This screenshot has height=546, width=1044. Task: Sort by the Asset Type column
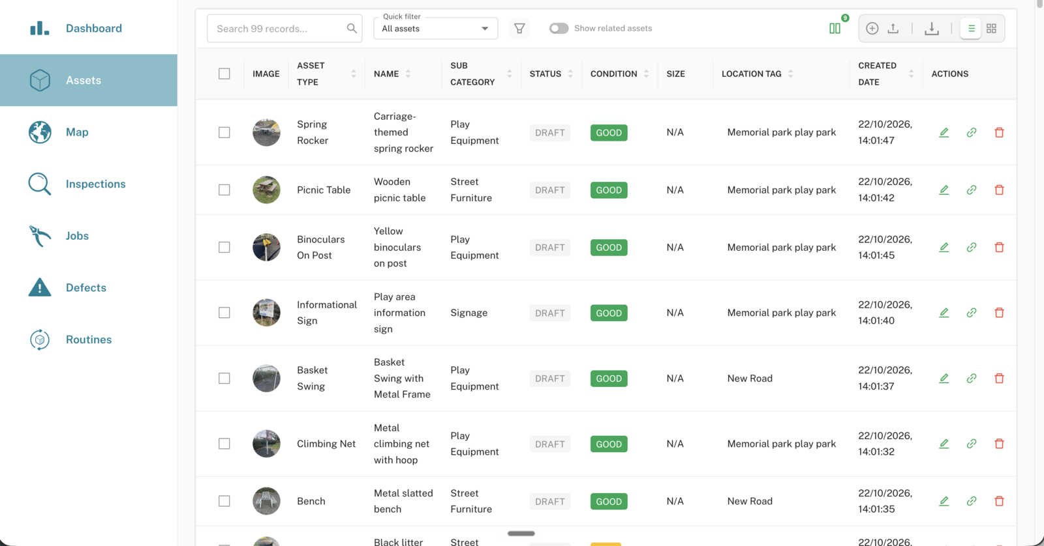pyautogui.click(x=354, y=74)
